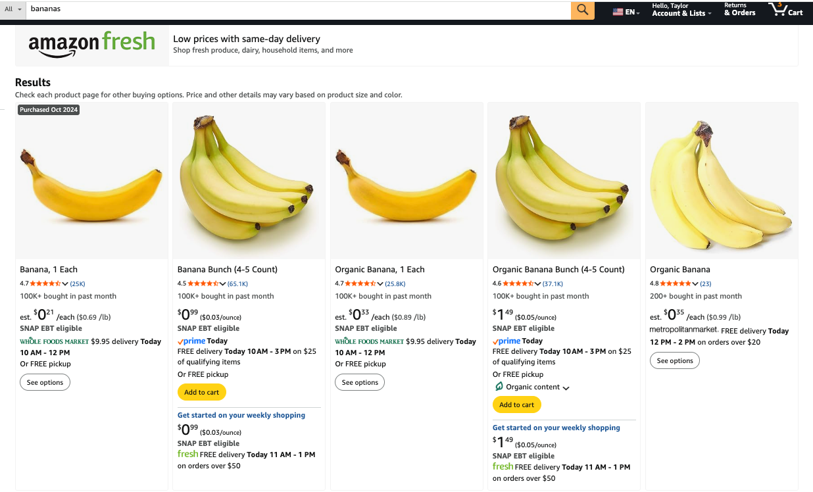
Task: Click the Organic content leaf icon
Action: pyautogui.click(x=499, y=387)
